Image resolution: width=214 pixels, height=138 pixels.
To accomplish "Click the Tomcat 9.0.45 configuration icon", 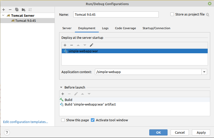I will coord(13,21).
